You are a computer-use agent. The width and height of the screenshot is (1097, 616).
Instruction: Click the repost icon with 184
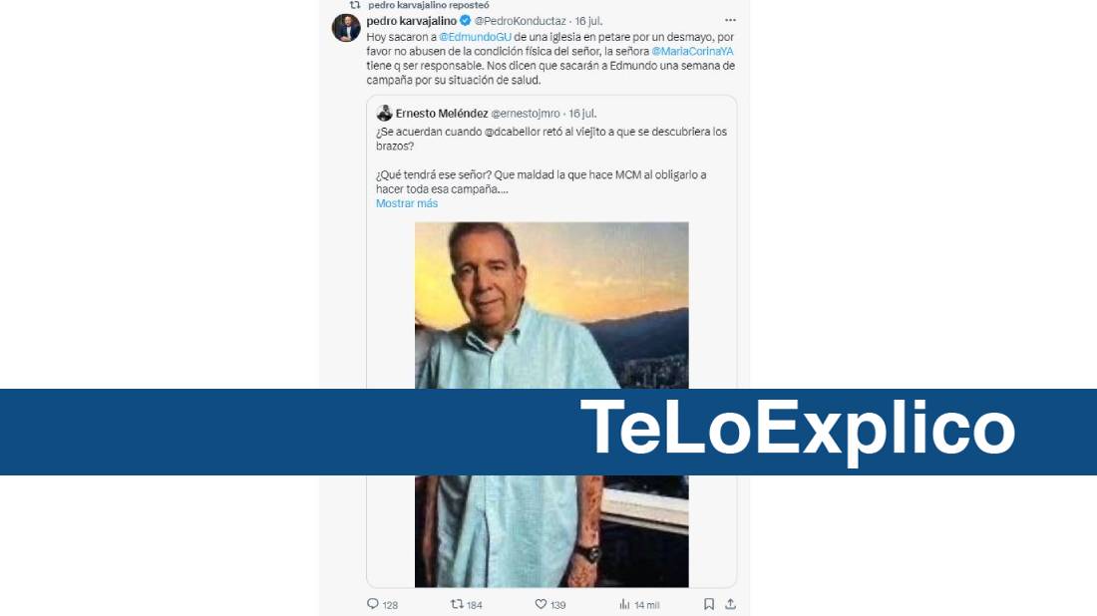(457, 604)
